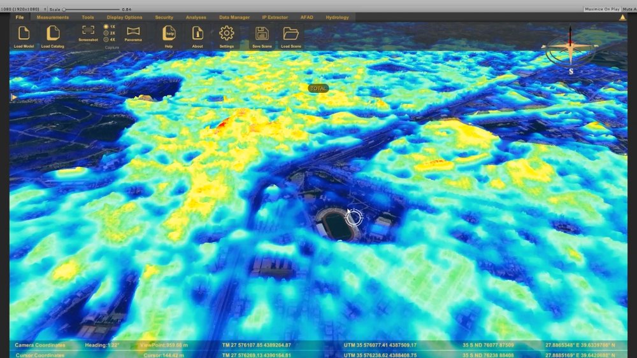The height and width of the screenshot is (358, 637).
Task: Capture a Screenshot with the capture icon
Action: point(88,31)
